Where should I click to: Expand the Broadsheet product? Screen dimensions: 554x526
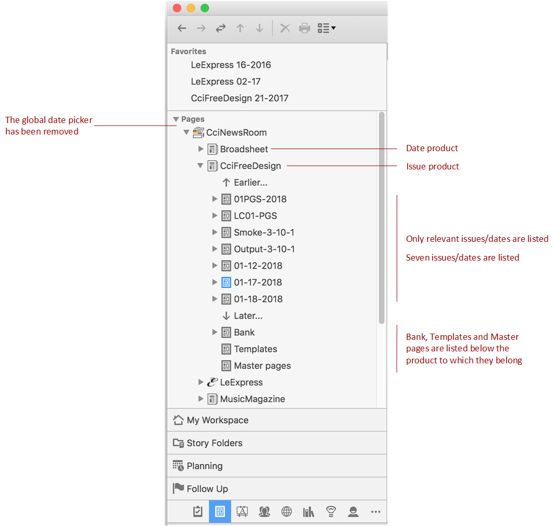[201, 149]
